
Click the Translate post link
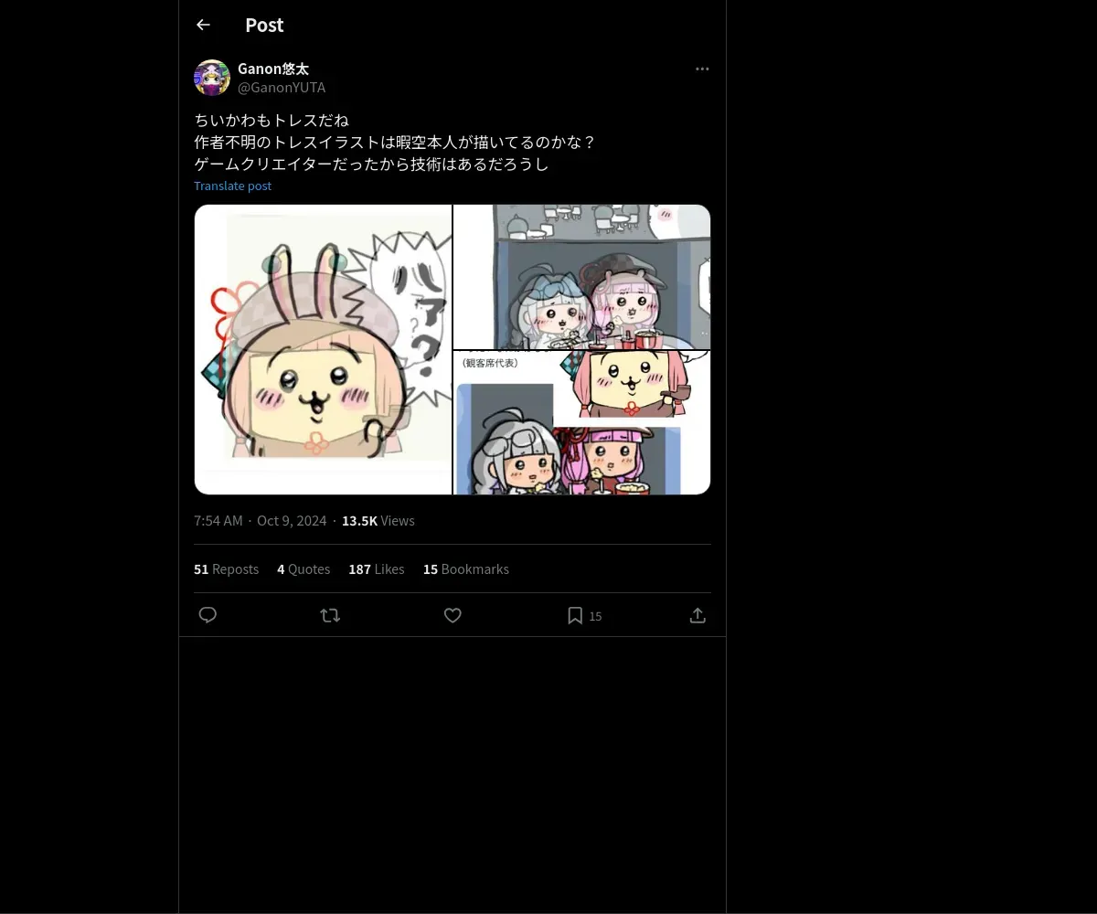232,186
